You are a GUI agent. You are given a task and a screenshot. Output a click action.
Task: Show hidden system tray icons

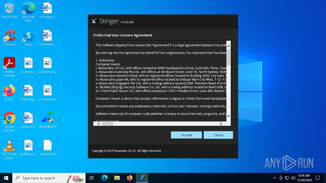[275, 178]
